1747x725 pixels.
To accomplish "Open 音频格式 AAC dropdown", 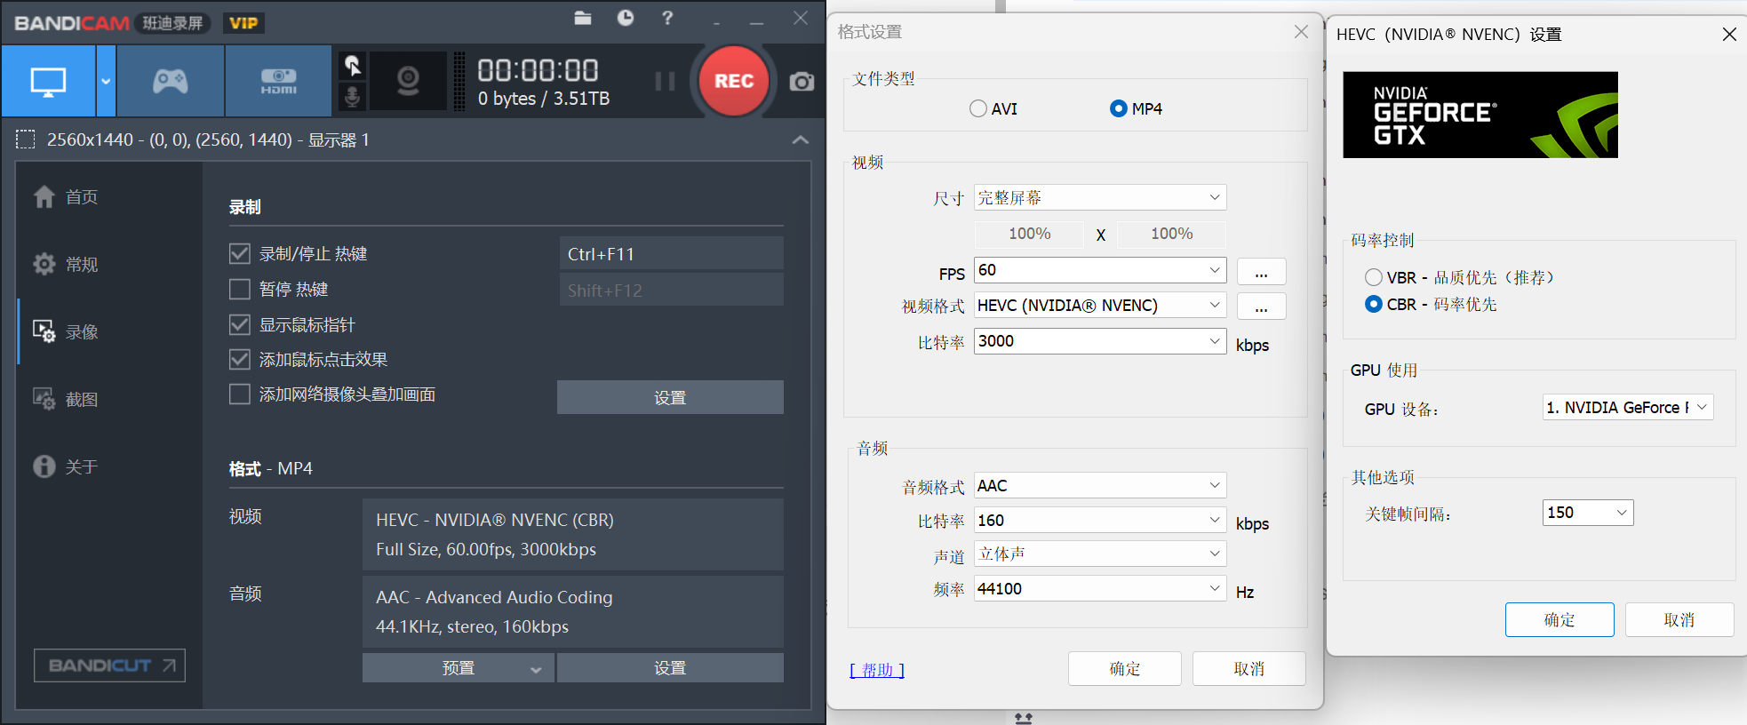I will (1100, 486).
